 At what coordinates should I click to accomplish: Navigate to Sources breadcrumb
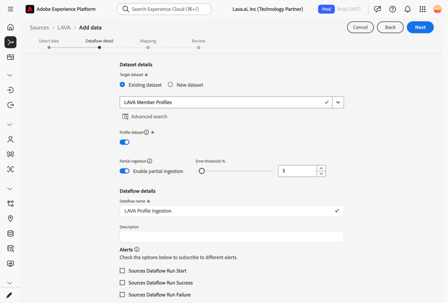click(39, 27)
